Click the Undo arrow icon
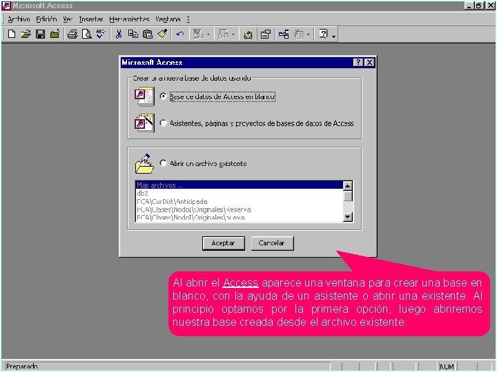The width and height of the screenshot is (497, 372). 180,34
